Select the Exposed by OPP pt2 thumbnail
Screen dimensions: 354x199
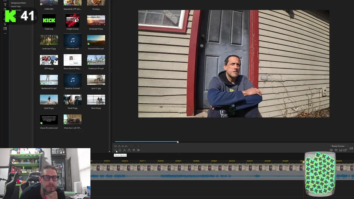coord(72,3)
